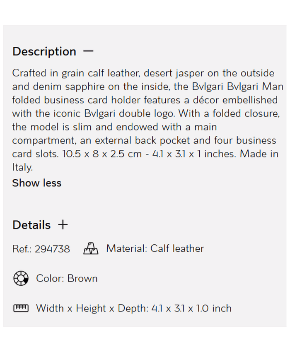Click the Color: Brown text

[x=67, y=278]
